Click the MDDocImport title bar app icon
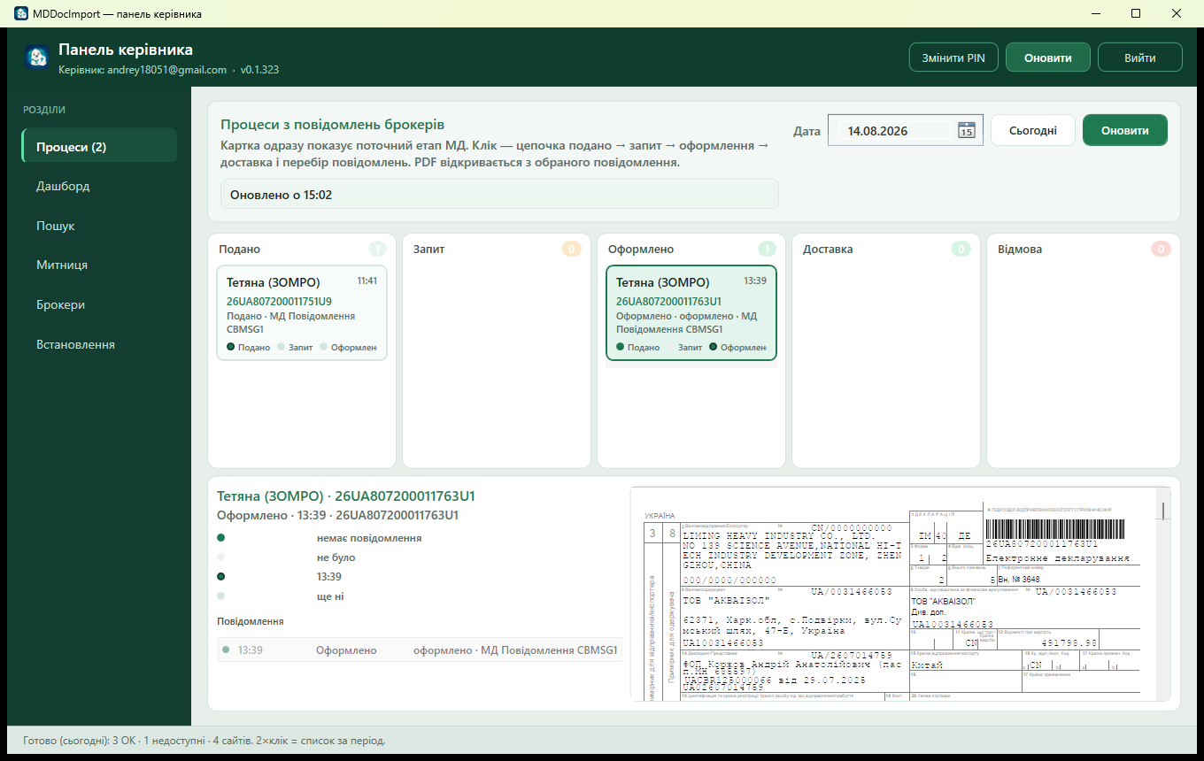The width and height of the screenshot is (1204, 761). (21, 13)
